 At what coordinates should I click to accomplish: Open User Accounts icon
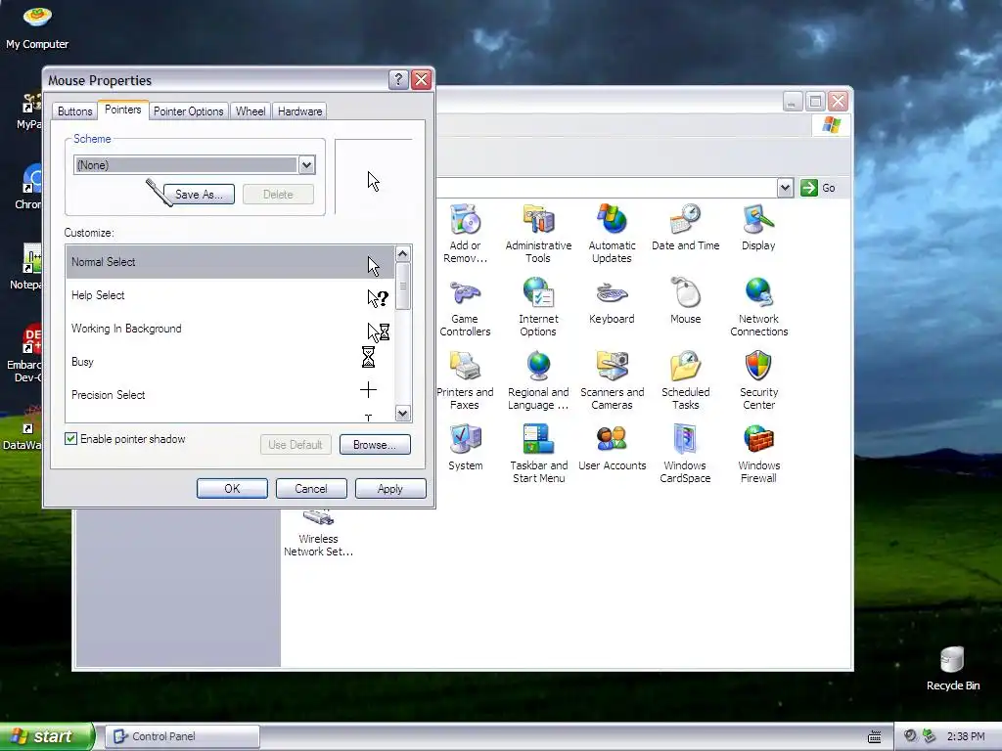(x=612, y=448)
